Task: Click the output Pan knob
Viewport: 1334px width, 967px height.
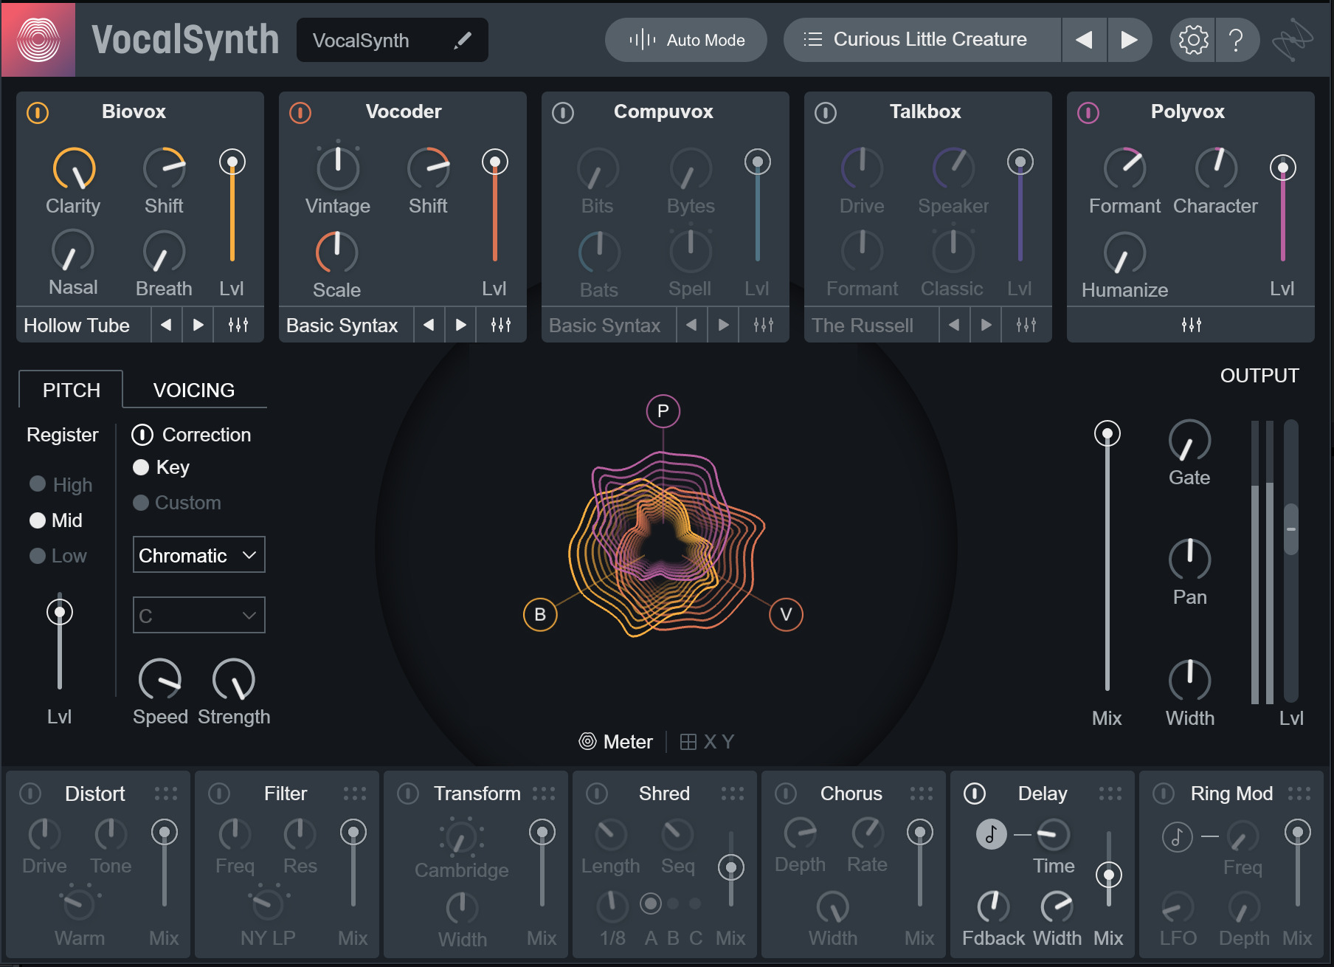Action: tap(1189, 560)
